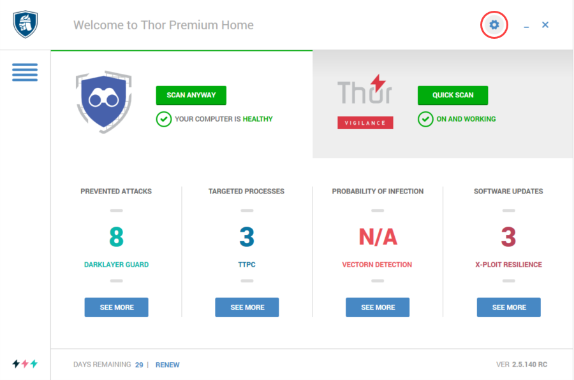Click the N/A probability of infection value
Screen dimensions: 574x380
378,237
